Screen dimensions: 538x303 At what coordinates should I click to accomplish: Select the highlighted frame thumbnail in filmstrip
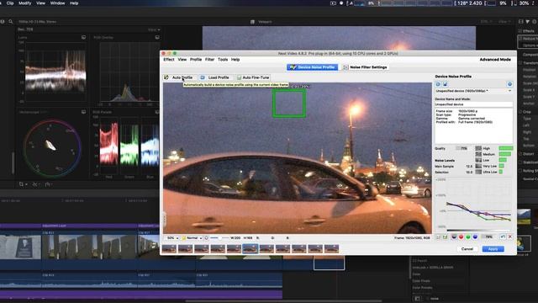[x=251, y=249]
